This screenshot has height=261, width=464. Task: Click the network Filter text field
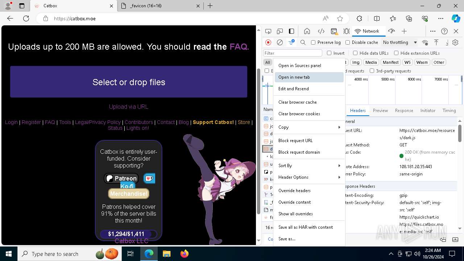(293, 53)
